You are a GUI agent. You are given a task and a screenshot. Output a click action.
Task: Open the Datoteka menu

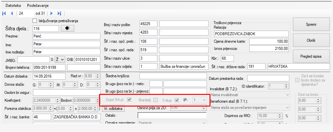pyautogui.click(x=13, y=6)
